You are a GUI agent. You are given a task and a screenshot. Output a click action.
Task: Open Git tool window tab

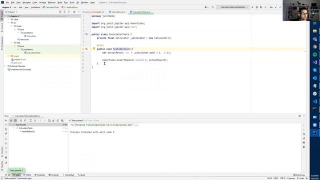(8, 175)
